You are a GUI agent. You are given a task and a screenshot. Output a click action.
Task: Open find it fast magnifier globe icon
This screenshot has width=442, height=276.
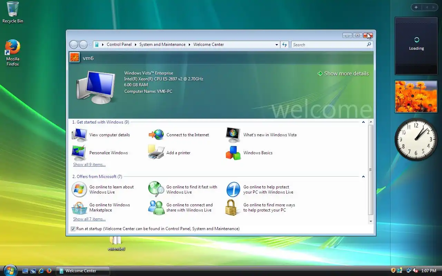point(156,189)
